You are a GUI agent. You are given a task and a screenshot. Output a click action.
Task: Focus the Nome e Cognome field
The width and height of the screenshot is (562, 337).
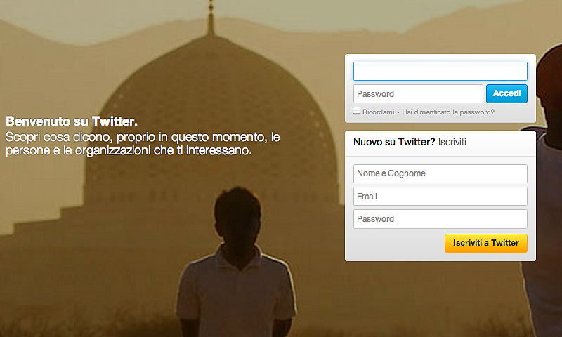tap(440, 173)
